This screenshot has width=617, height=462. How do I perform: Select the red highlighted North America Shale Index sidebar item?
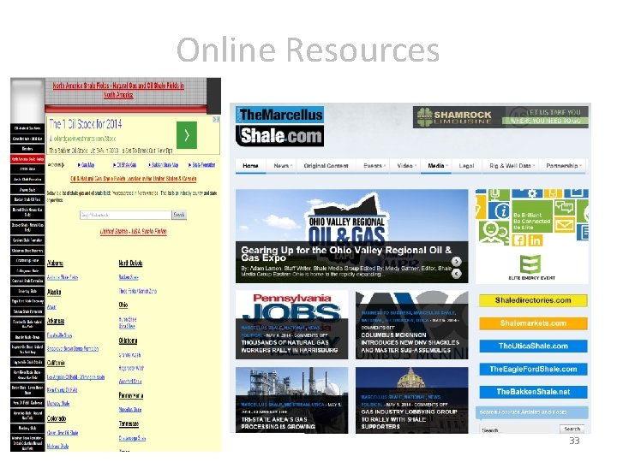point(27,159)
